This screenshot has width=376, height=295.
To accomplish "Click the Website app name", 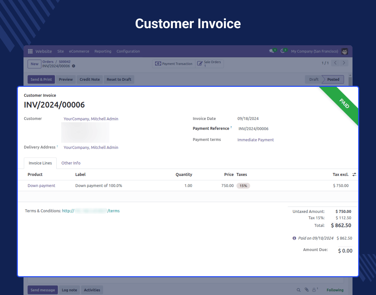I will [x=44, y=51].
